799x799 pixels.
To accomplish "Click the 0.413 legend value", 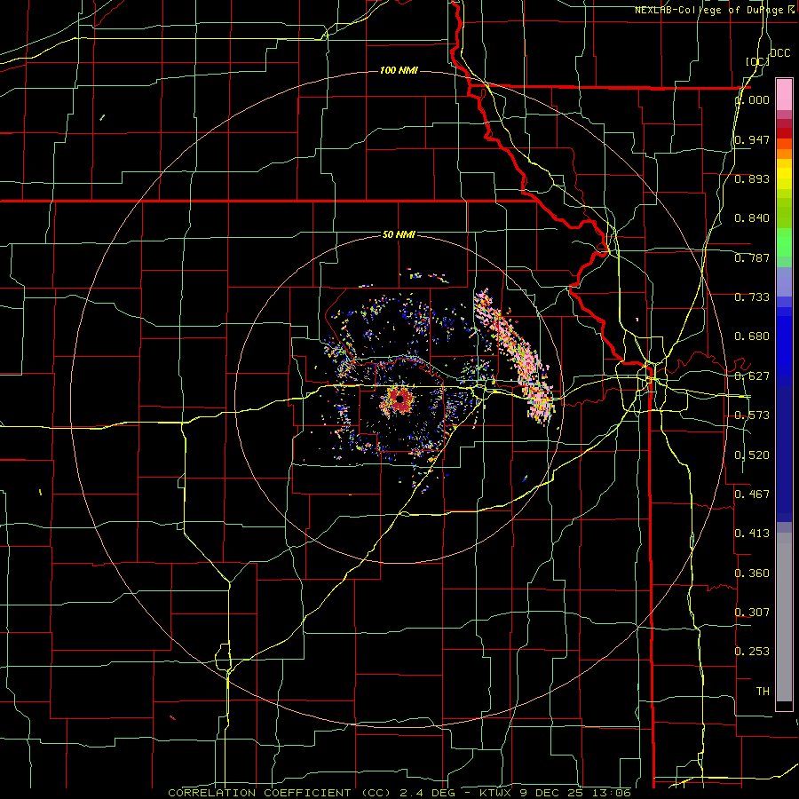I will (x=752, y=534).
